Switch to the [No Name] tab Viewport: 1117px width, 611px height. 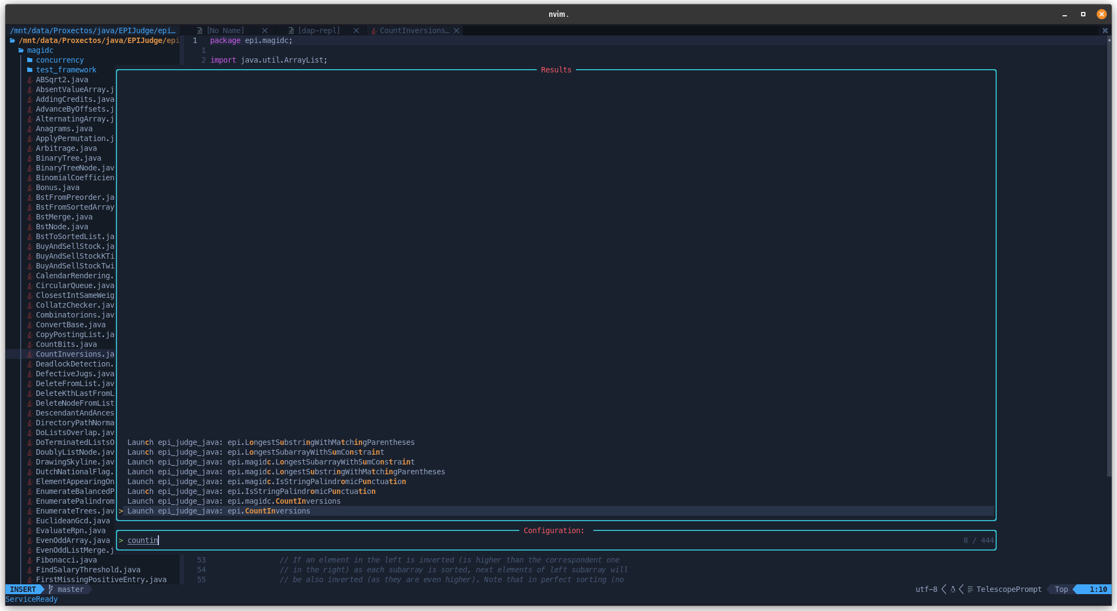pos(225,30)
